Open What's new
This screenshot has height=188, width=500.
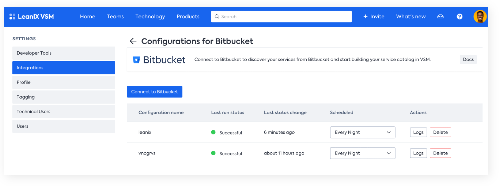pyautogui.click(x=411, y=16)
